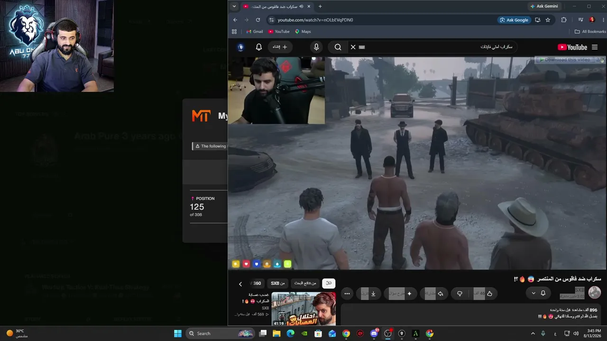Click the 'Download this video' overlay button
This screenshot has width=607, height=341.
[564, 60]
